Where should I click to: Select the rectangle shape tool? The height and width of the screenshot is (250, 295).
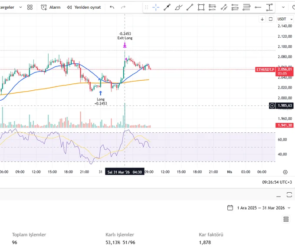[x=201, y=7]
